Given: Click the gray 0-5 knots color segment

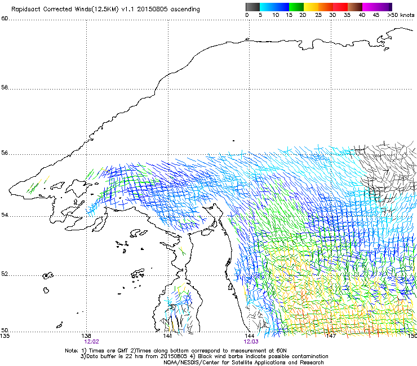Looking at the screenshot, I should click(252, 7).
